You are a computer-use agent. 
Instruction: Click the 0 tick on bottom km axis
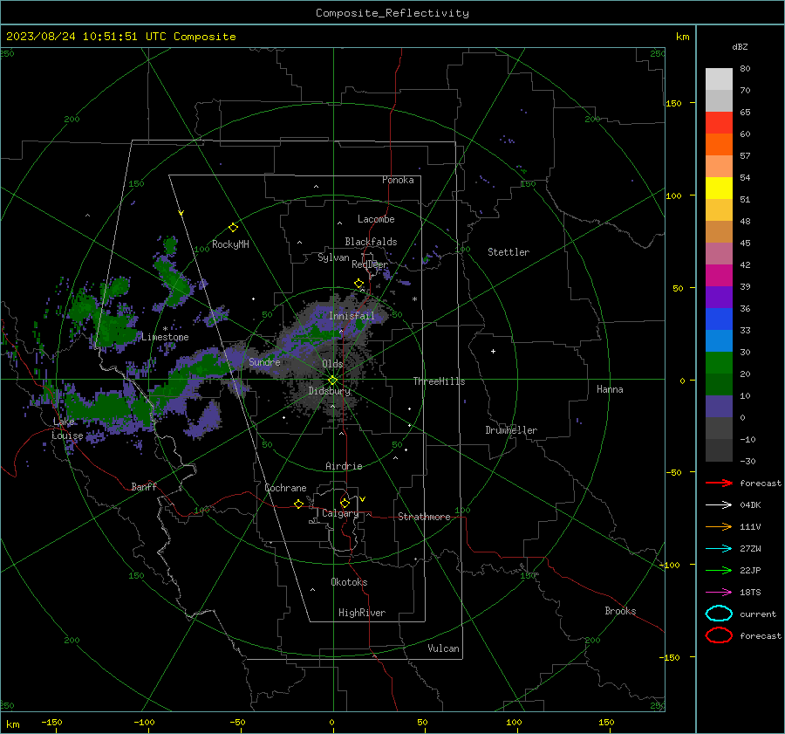(331, 722)
